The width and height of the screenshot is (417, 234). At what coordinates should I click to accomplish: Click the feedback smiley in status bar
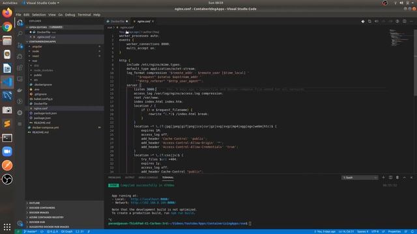(406, 231)
